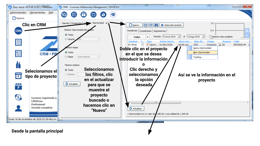Sort by the Etapa column header
The height and width of the screenshot is (146, 260).
tap(211, 42)
